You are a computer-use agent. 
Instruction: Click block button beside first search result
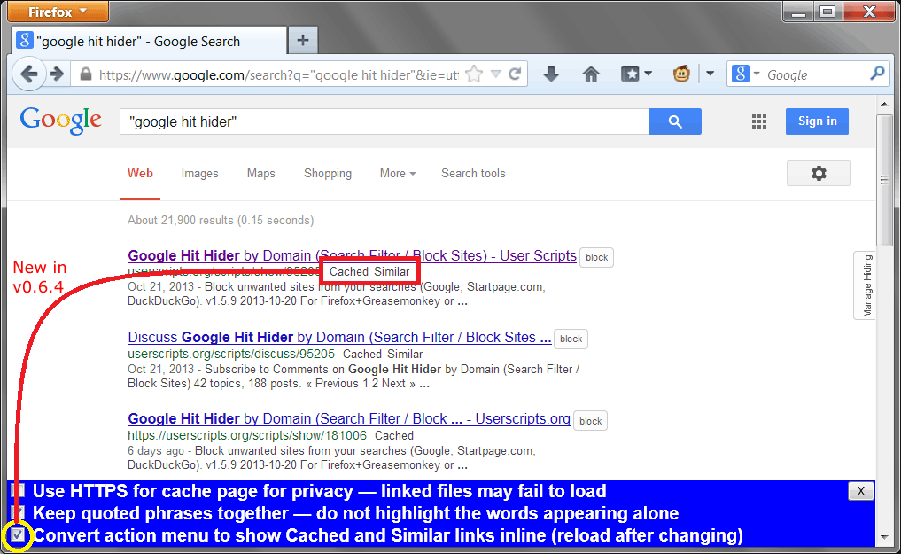[x=597, y=258]
